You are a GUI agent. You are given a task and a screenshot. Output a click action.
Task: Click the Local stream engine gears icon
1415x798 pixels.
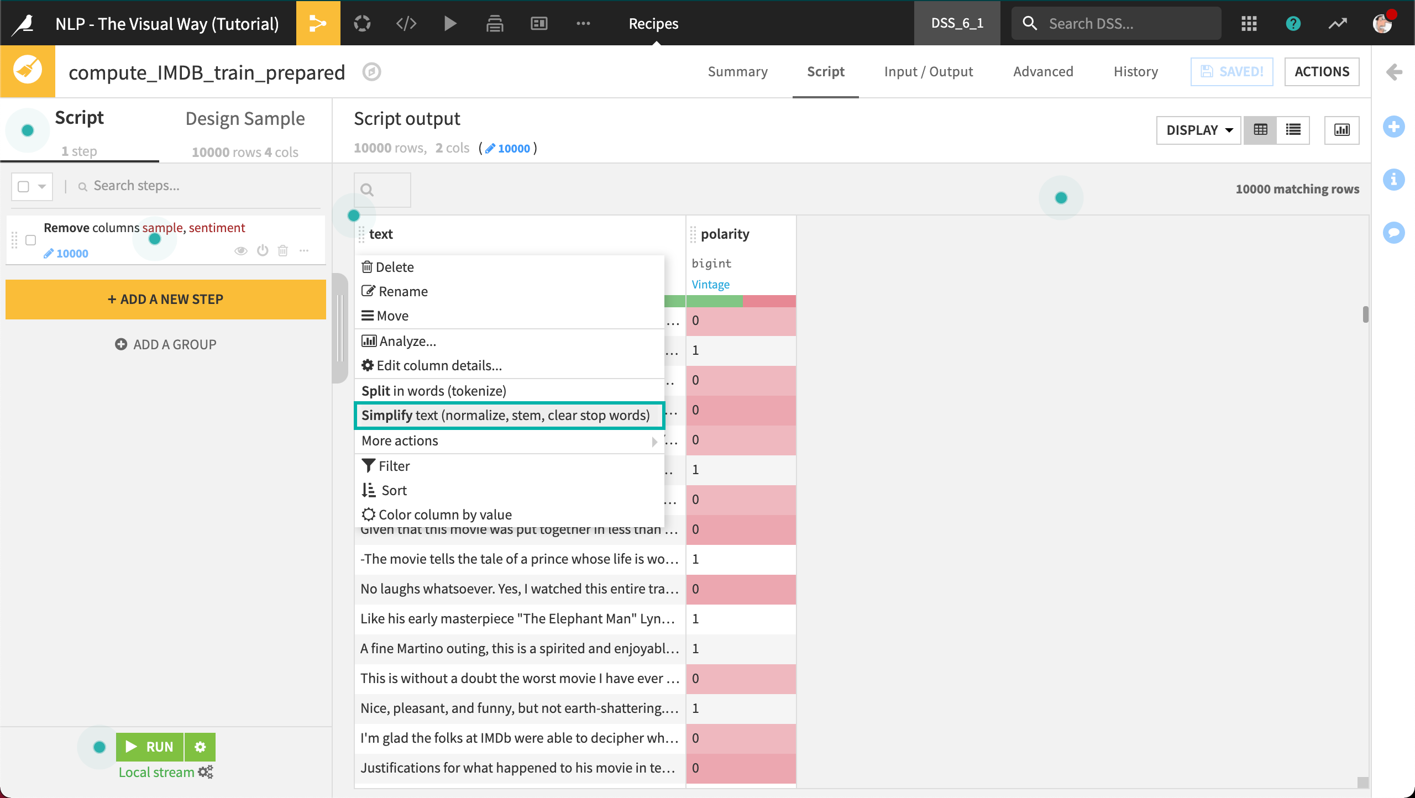tap(206, 772)
